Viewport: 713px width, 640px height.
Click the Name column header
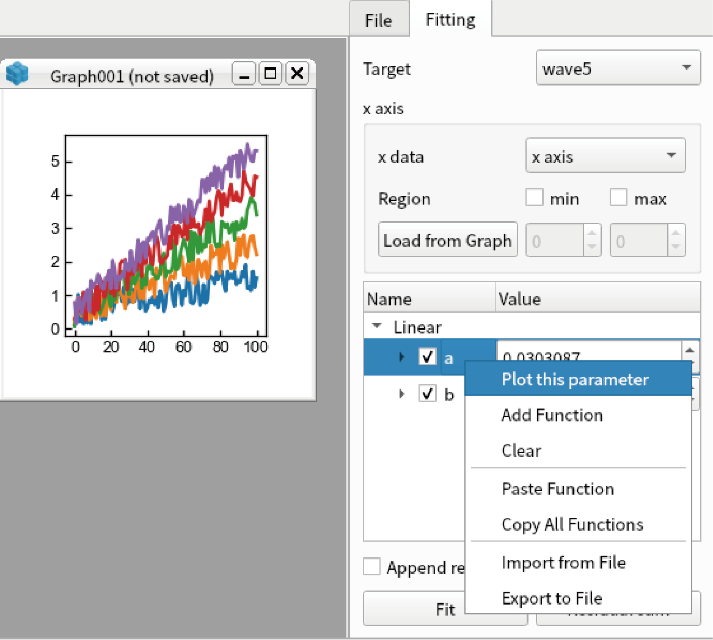(430, 298)
